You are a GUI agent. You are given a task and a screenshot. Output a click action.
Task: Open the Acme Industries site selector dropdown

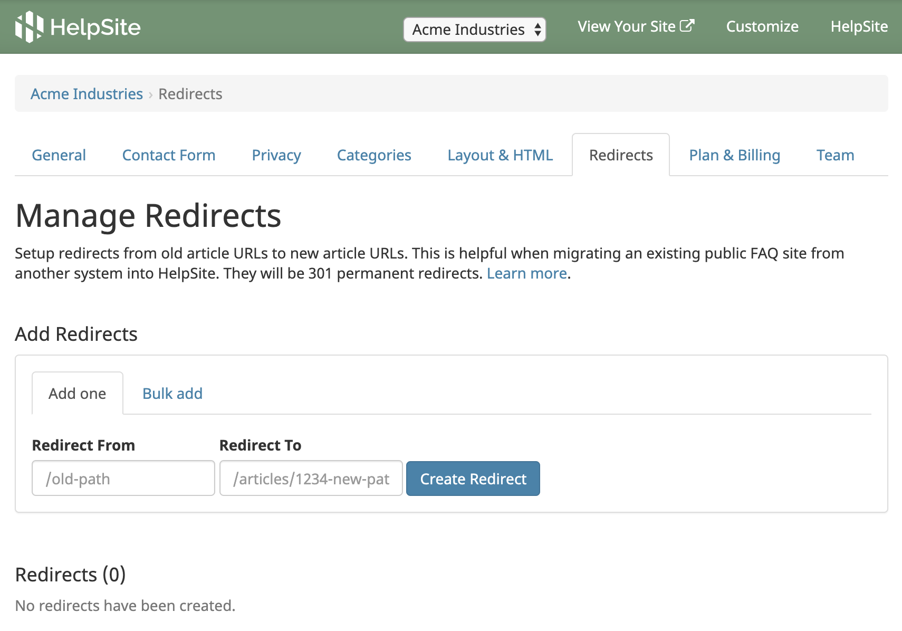[475, 30]
